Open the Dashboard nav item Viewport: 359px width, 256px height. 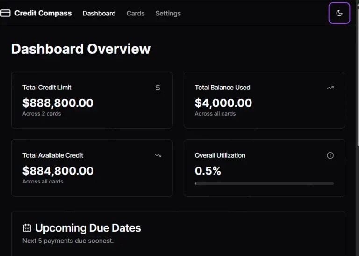[x=99, y=13]
